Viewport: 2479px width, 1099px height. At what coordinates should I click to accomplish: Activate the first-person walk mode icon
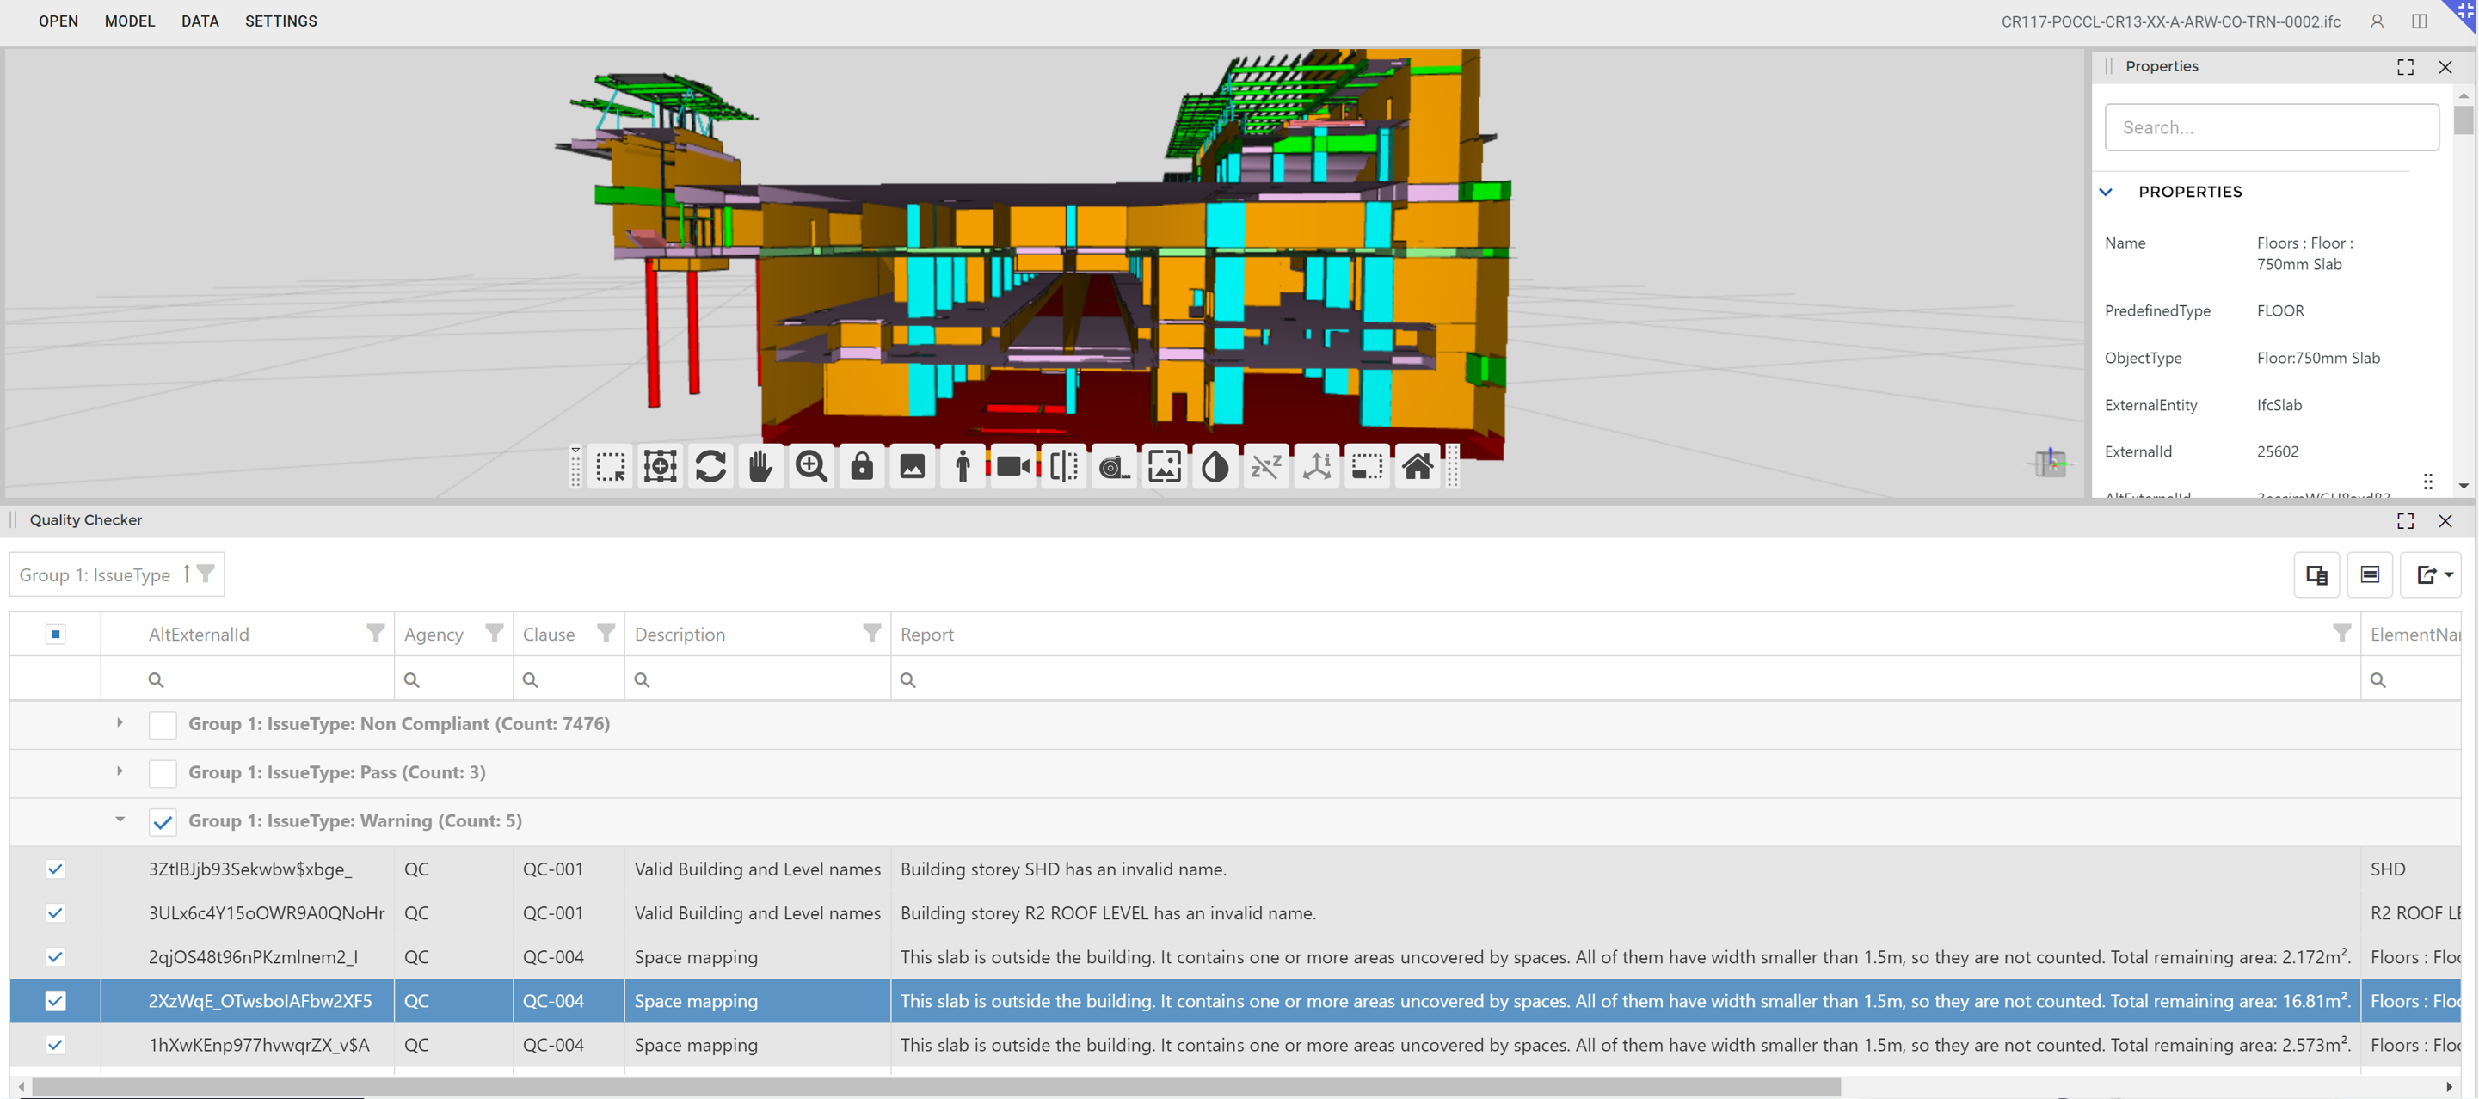tap(963, 467)
